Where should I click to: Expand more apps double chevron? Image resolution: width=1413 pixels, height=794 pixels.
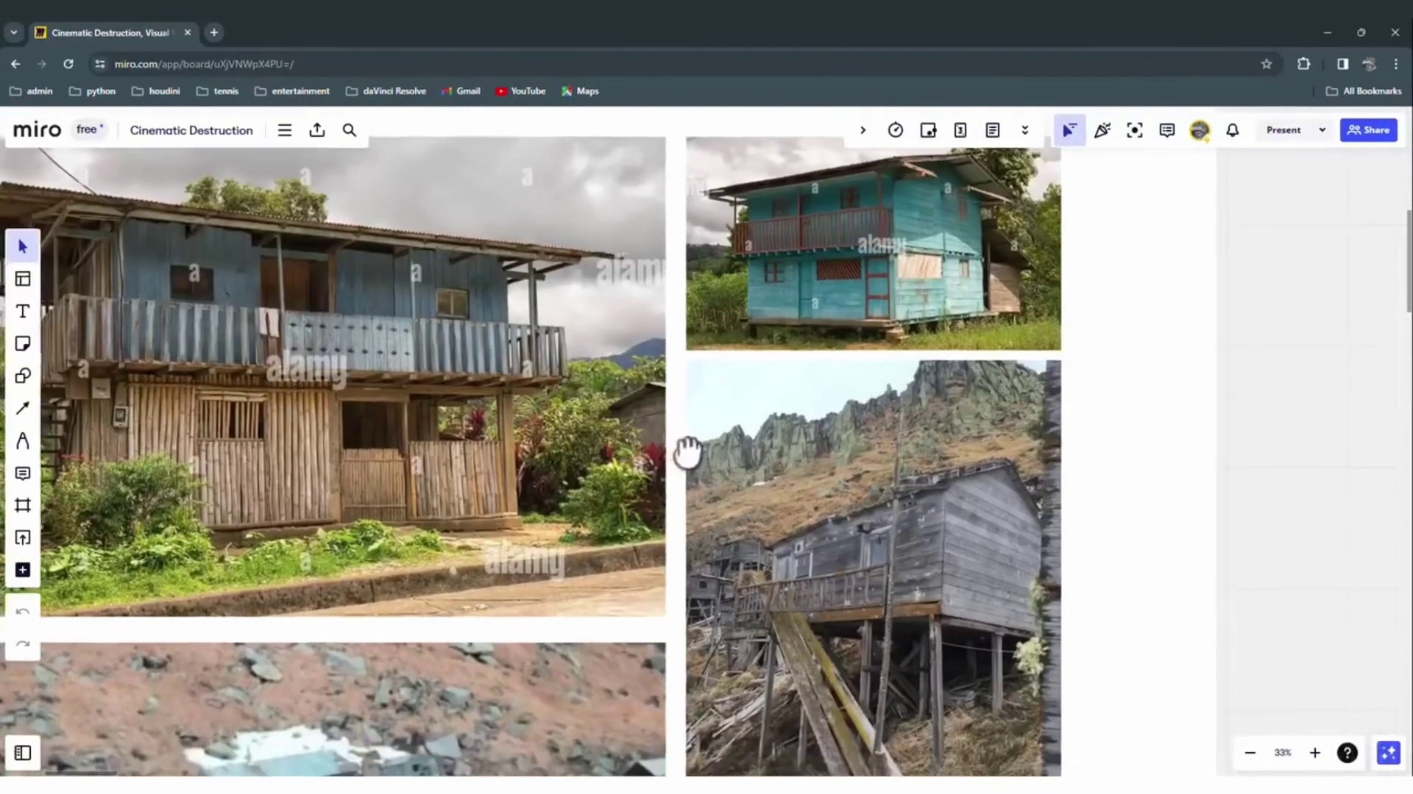1025,130
